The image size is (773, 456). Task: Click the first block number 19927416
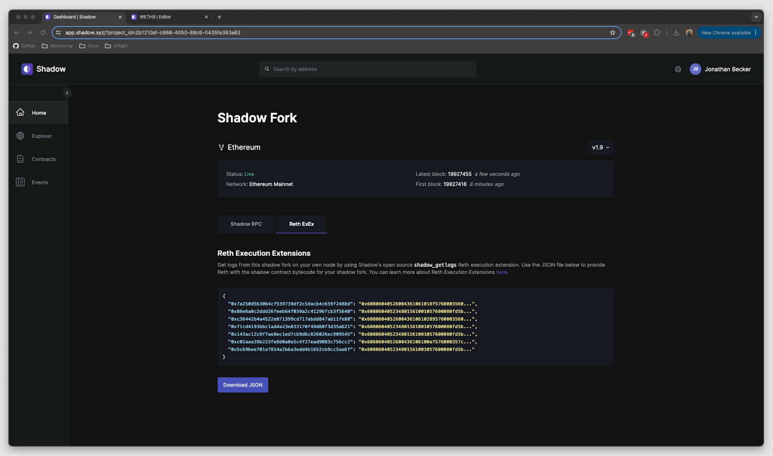(455, 184)
